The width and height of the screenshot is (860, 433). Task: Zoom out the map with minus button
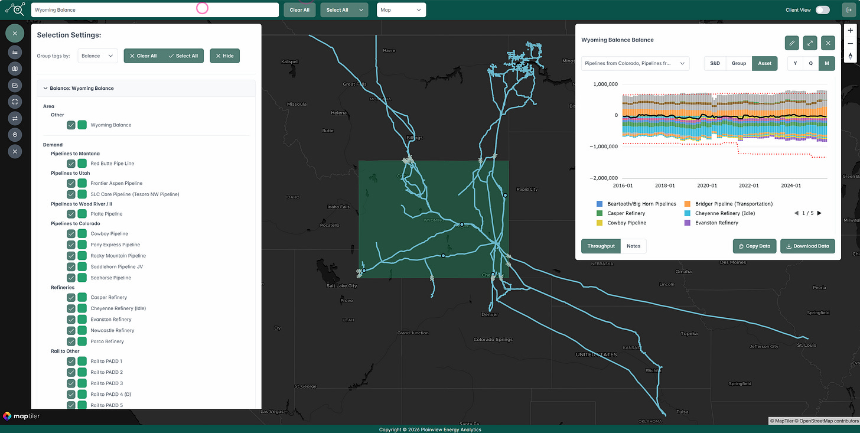(851, 43)
